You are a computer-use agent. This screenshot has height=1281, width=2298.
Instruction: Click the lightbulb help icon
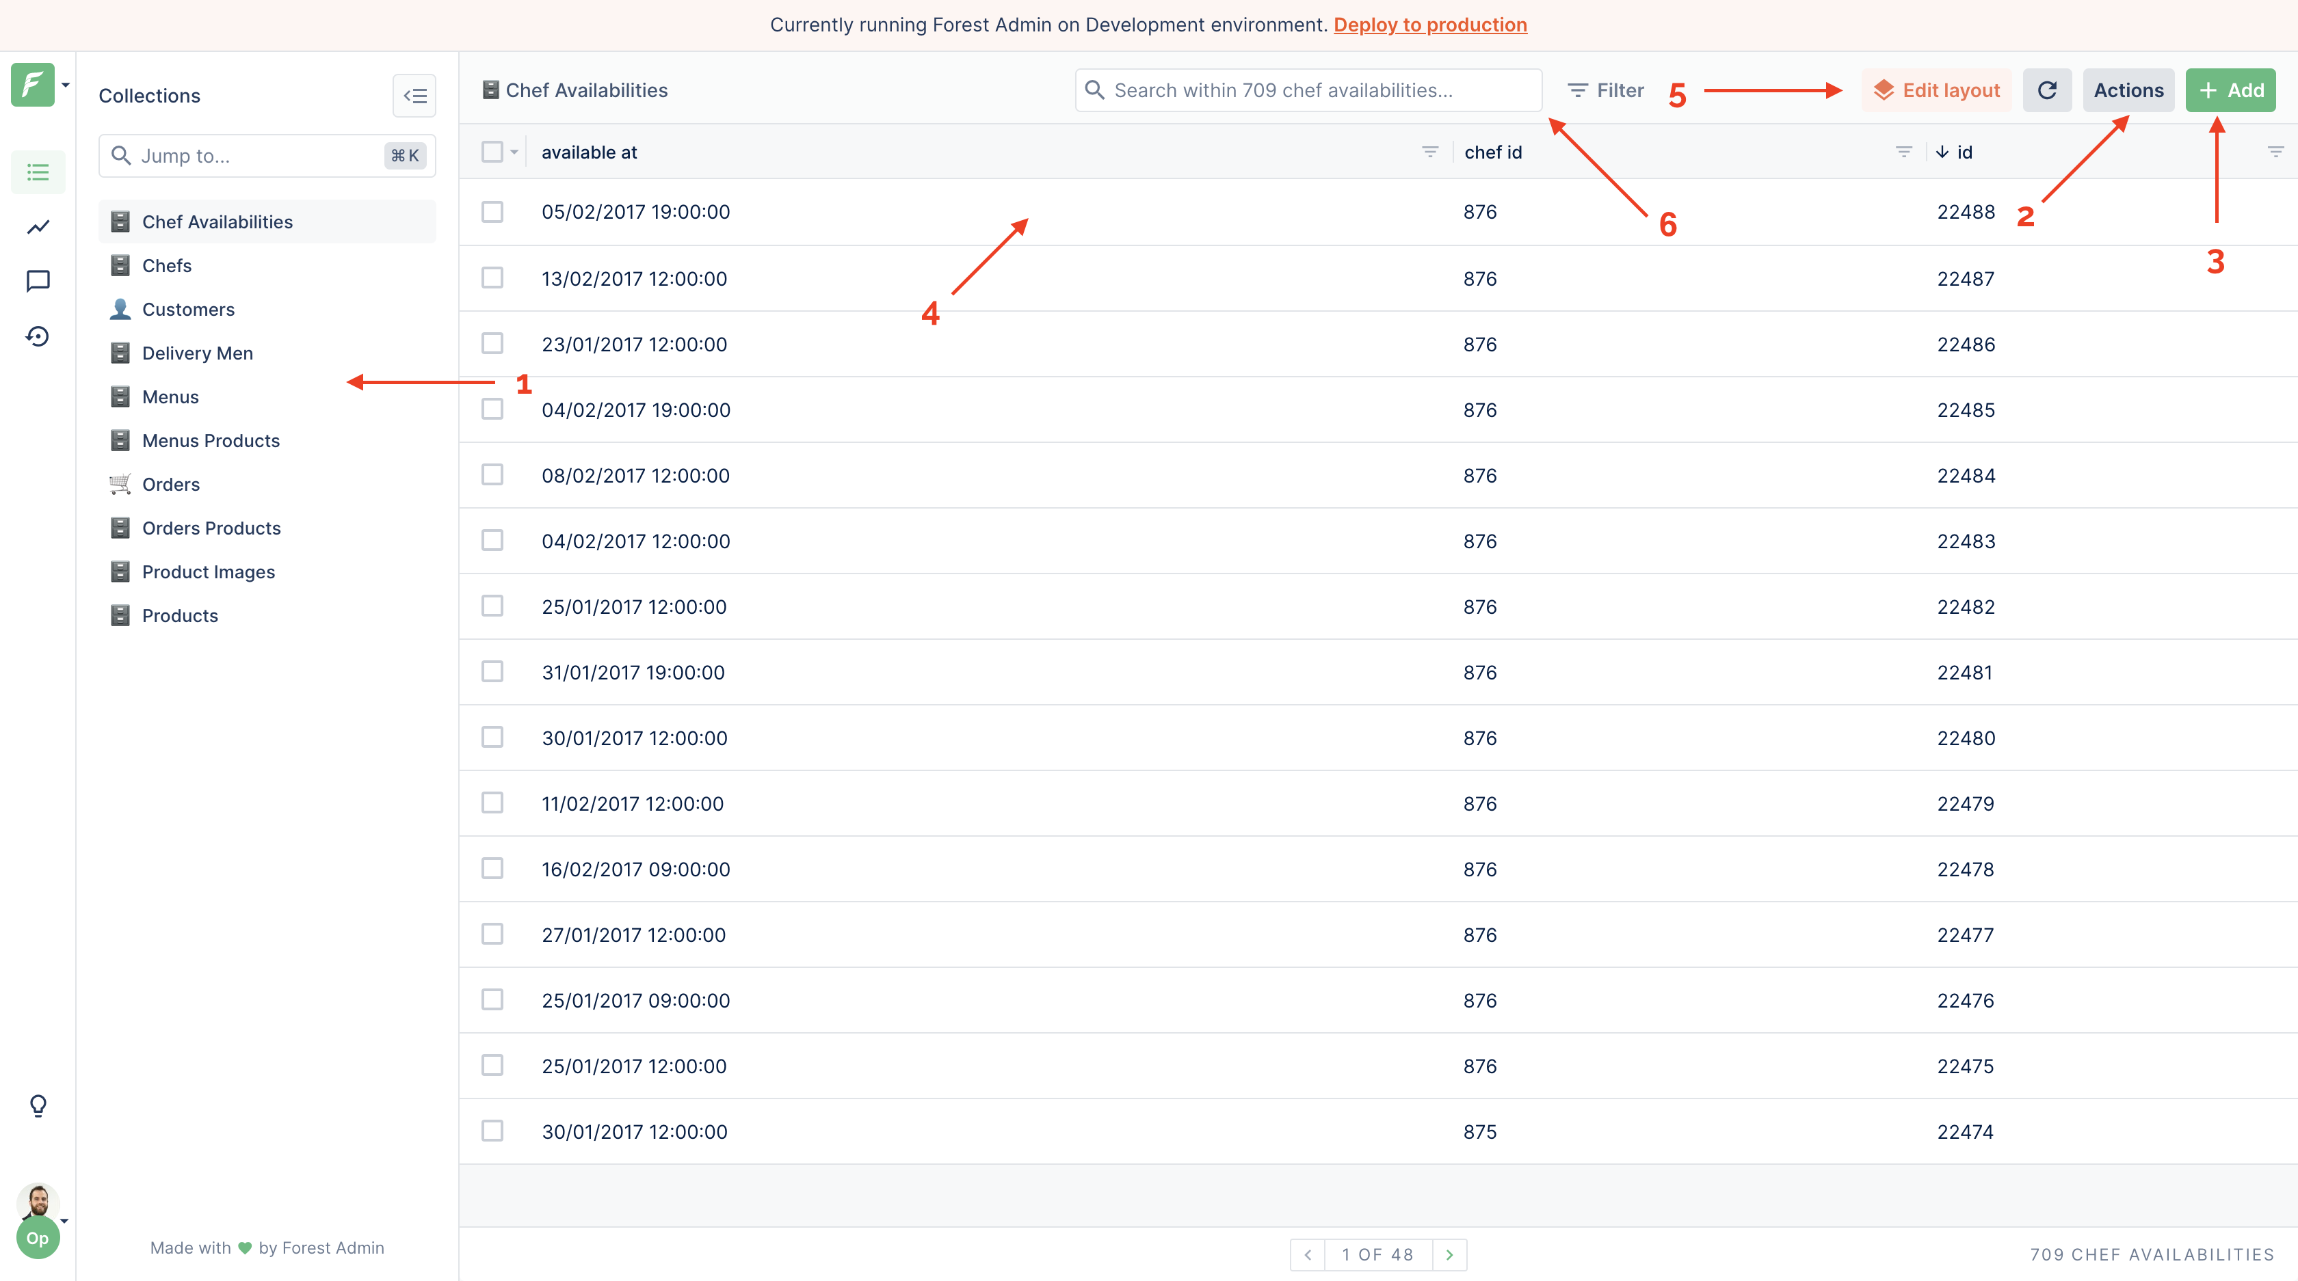pyautogui.click(x=38, y=1105)
